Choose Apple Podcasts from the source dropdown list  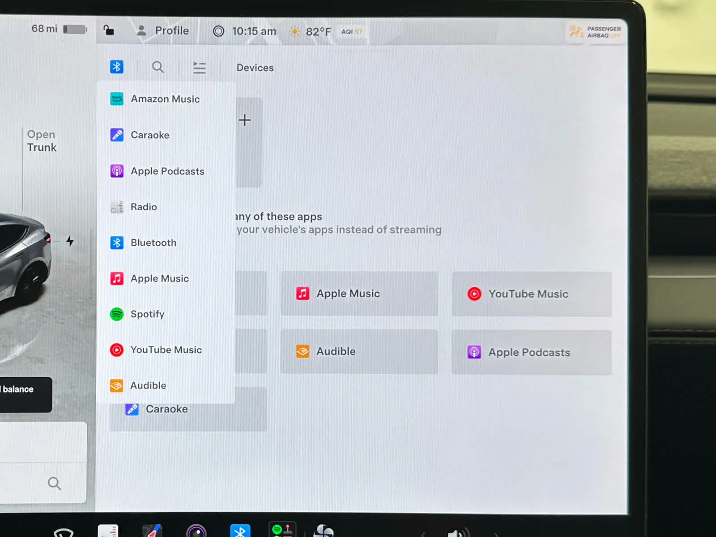pyautogui.click(x=166, y=171)
